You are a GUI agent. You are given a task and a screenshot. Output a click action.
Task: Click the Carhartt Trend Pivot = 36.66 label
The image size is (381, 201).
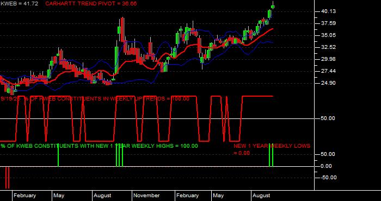(91, 4)
